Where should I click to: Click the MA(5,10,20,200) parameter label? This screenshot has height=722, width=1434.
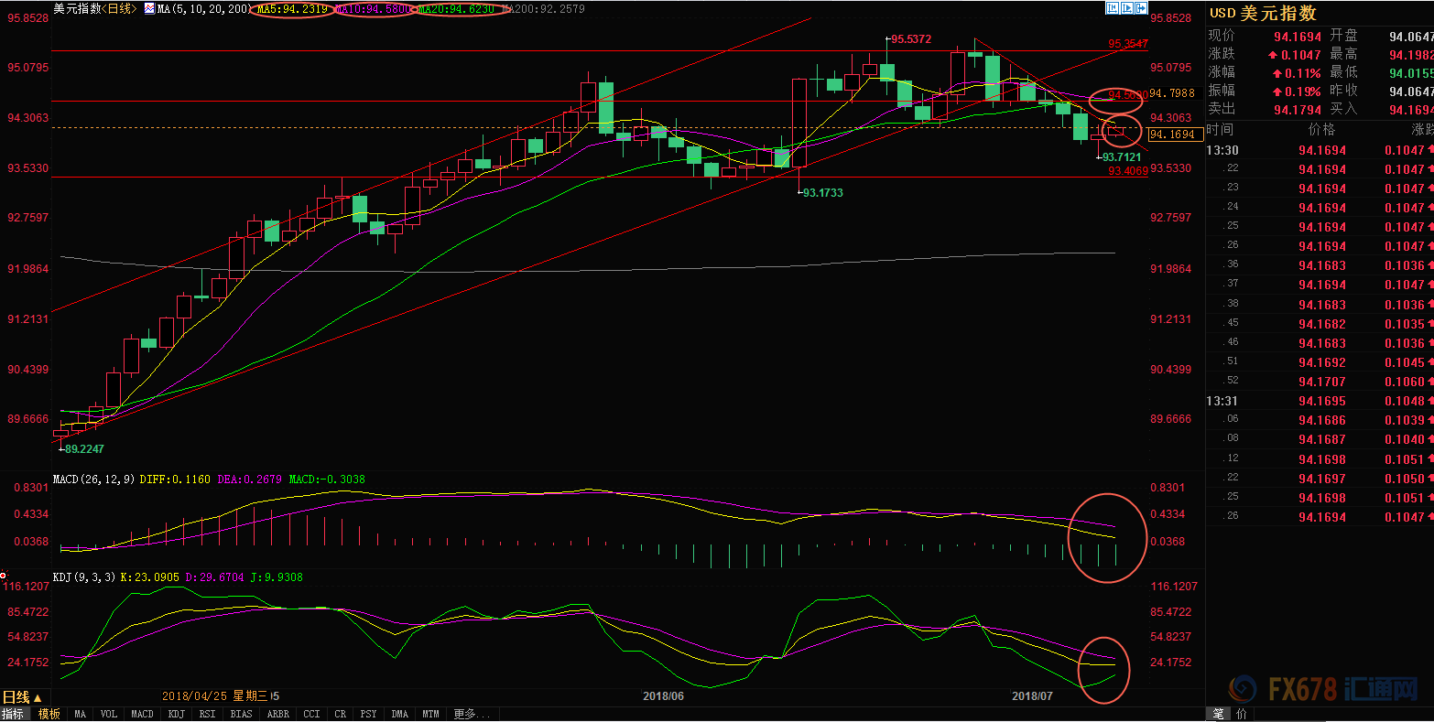203,9
